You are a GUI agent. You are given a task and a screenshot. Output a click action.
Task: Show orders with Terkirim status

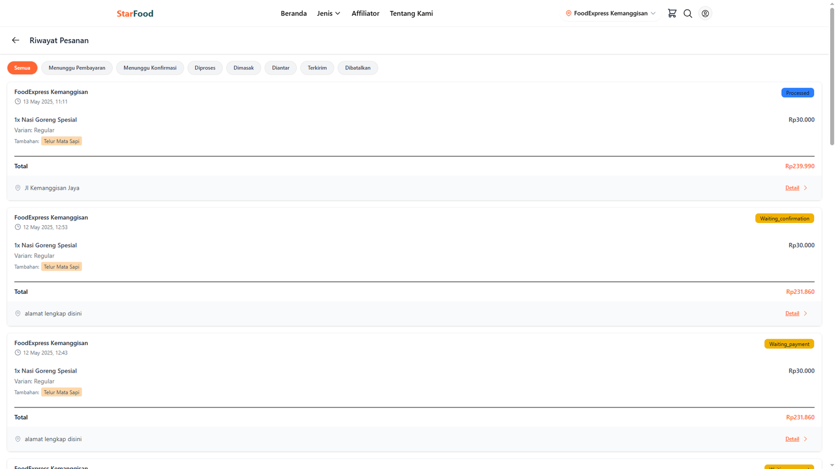pyautogui.click(x=317, y=68)
